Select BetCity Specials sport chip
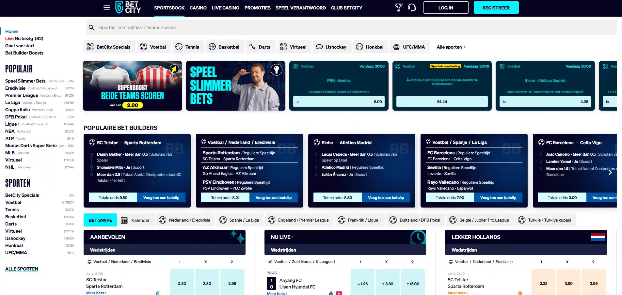The width and height of the screenshot is (622, 295). click(109, 47)
